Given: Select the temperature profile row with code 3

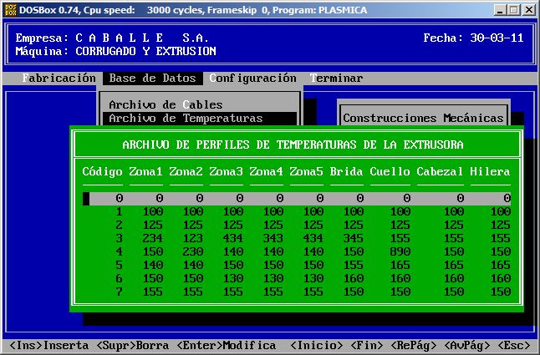Looking at the screenshot, I should 297,238.
